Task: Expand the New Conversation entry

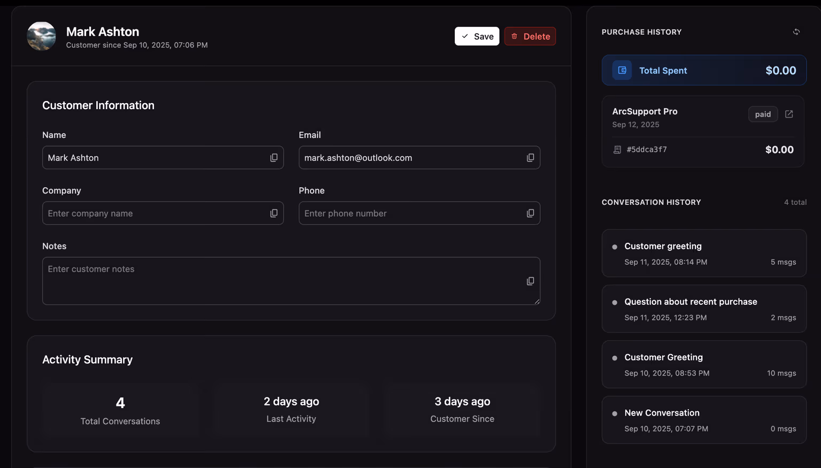Action: pos(703,420)
